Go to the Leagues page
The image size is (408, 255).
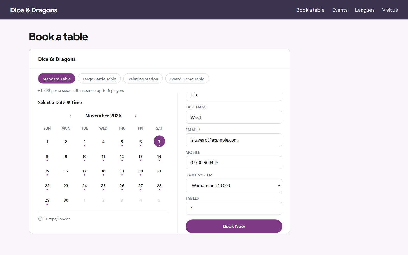[x=365, y=10]
